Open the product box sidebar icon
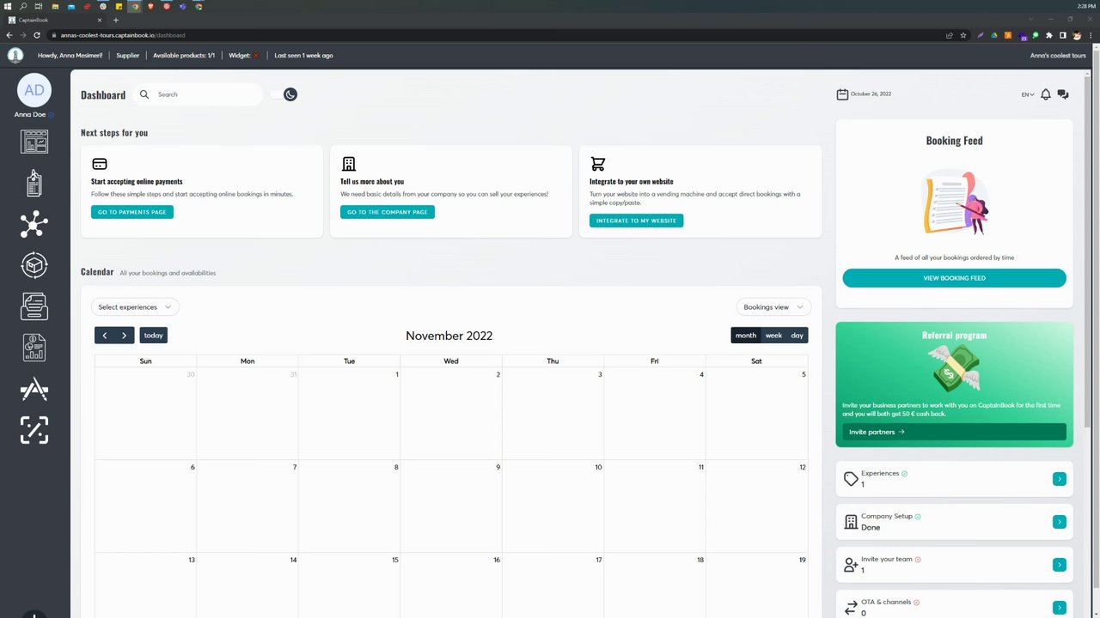 [x=34, y=265]
